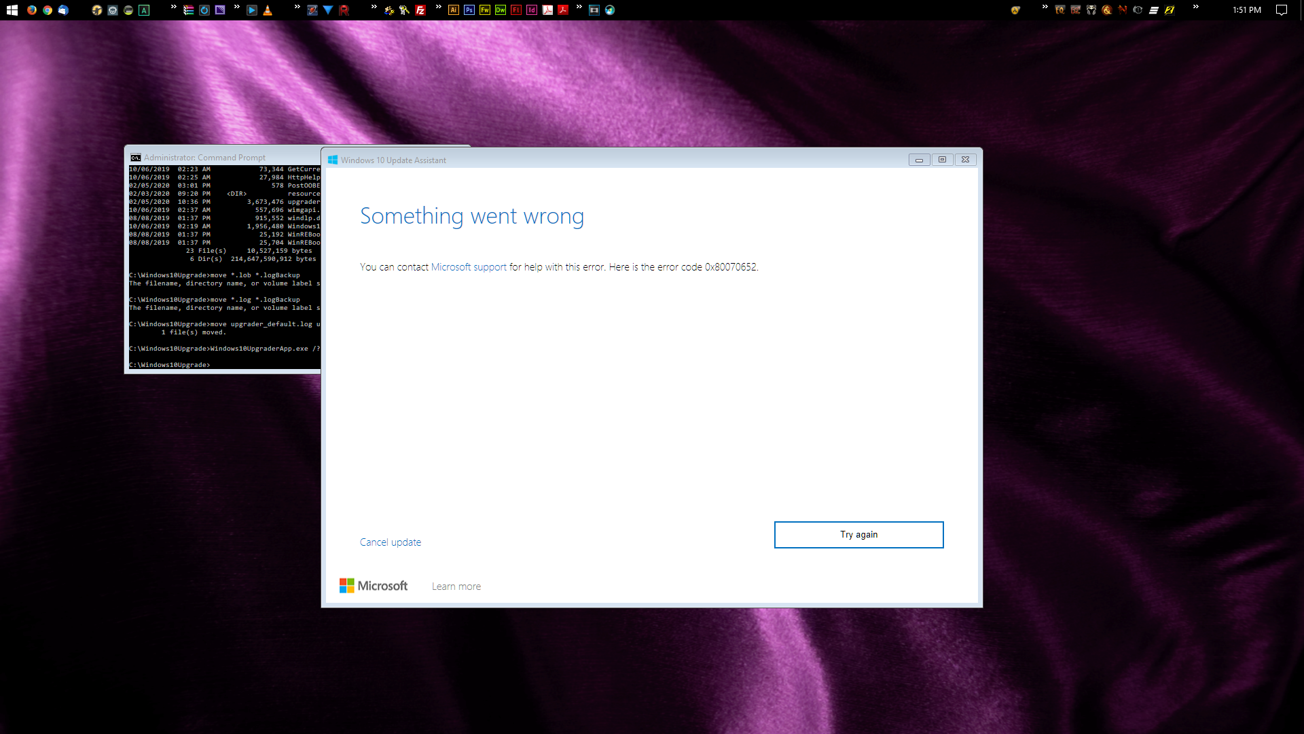The width and height of the screenshot is (1304, 734).
Task: Click the Command Prompt window system icon
Action: coord(135,158)
